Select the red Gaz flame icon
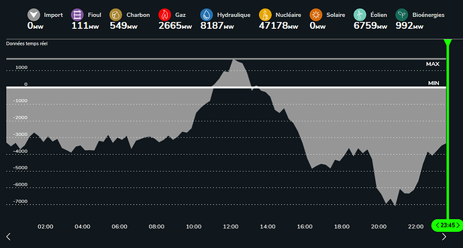463x248 pixels. (x=165, y=15)
